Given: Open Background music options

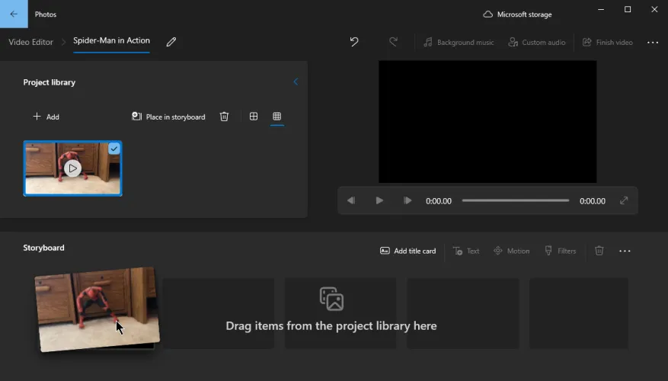Looking at the screenshot, I should point(459,43).
